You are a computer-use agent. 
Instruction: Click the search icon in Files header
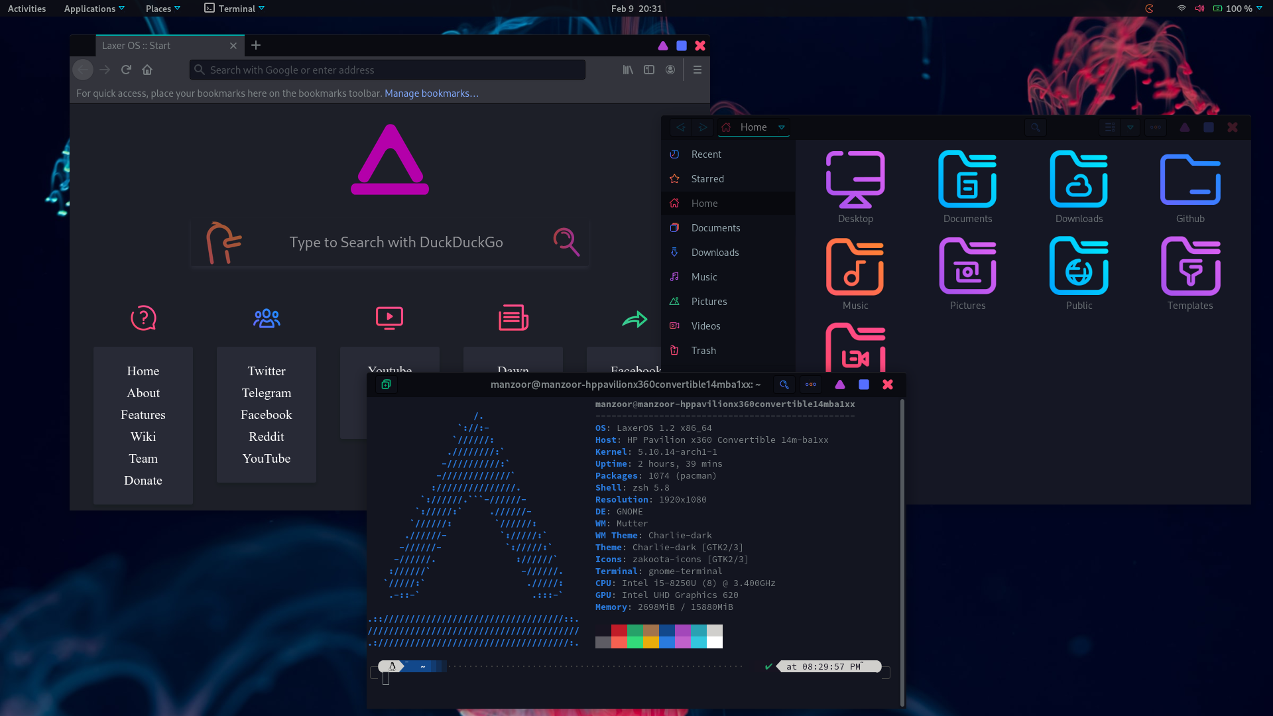point(1035,127)
